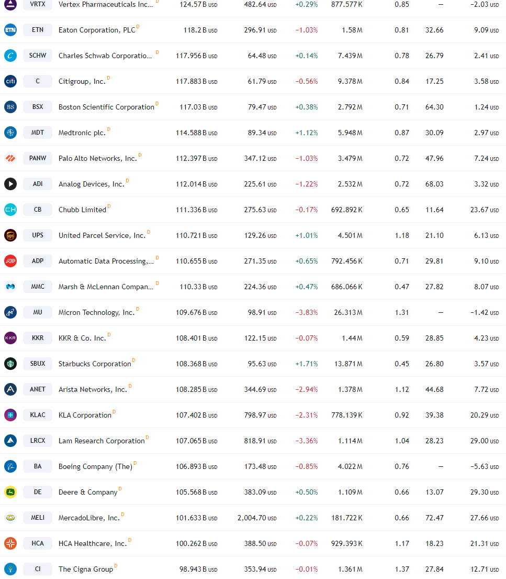This screenshot has width=506, height=579.
Task: Open Analog Devices, Inc. link
Action: tap(92, 184)
